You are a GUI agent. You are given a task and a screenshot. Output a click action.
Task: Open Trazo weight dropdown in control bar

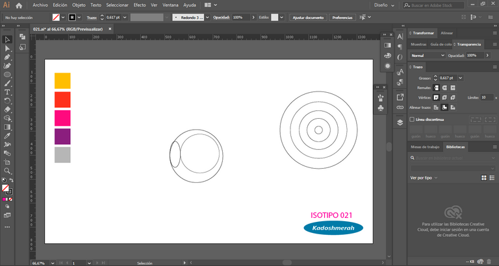125,18
